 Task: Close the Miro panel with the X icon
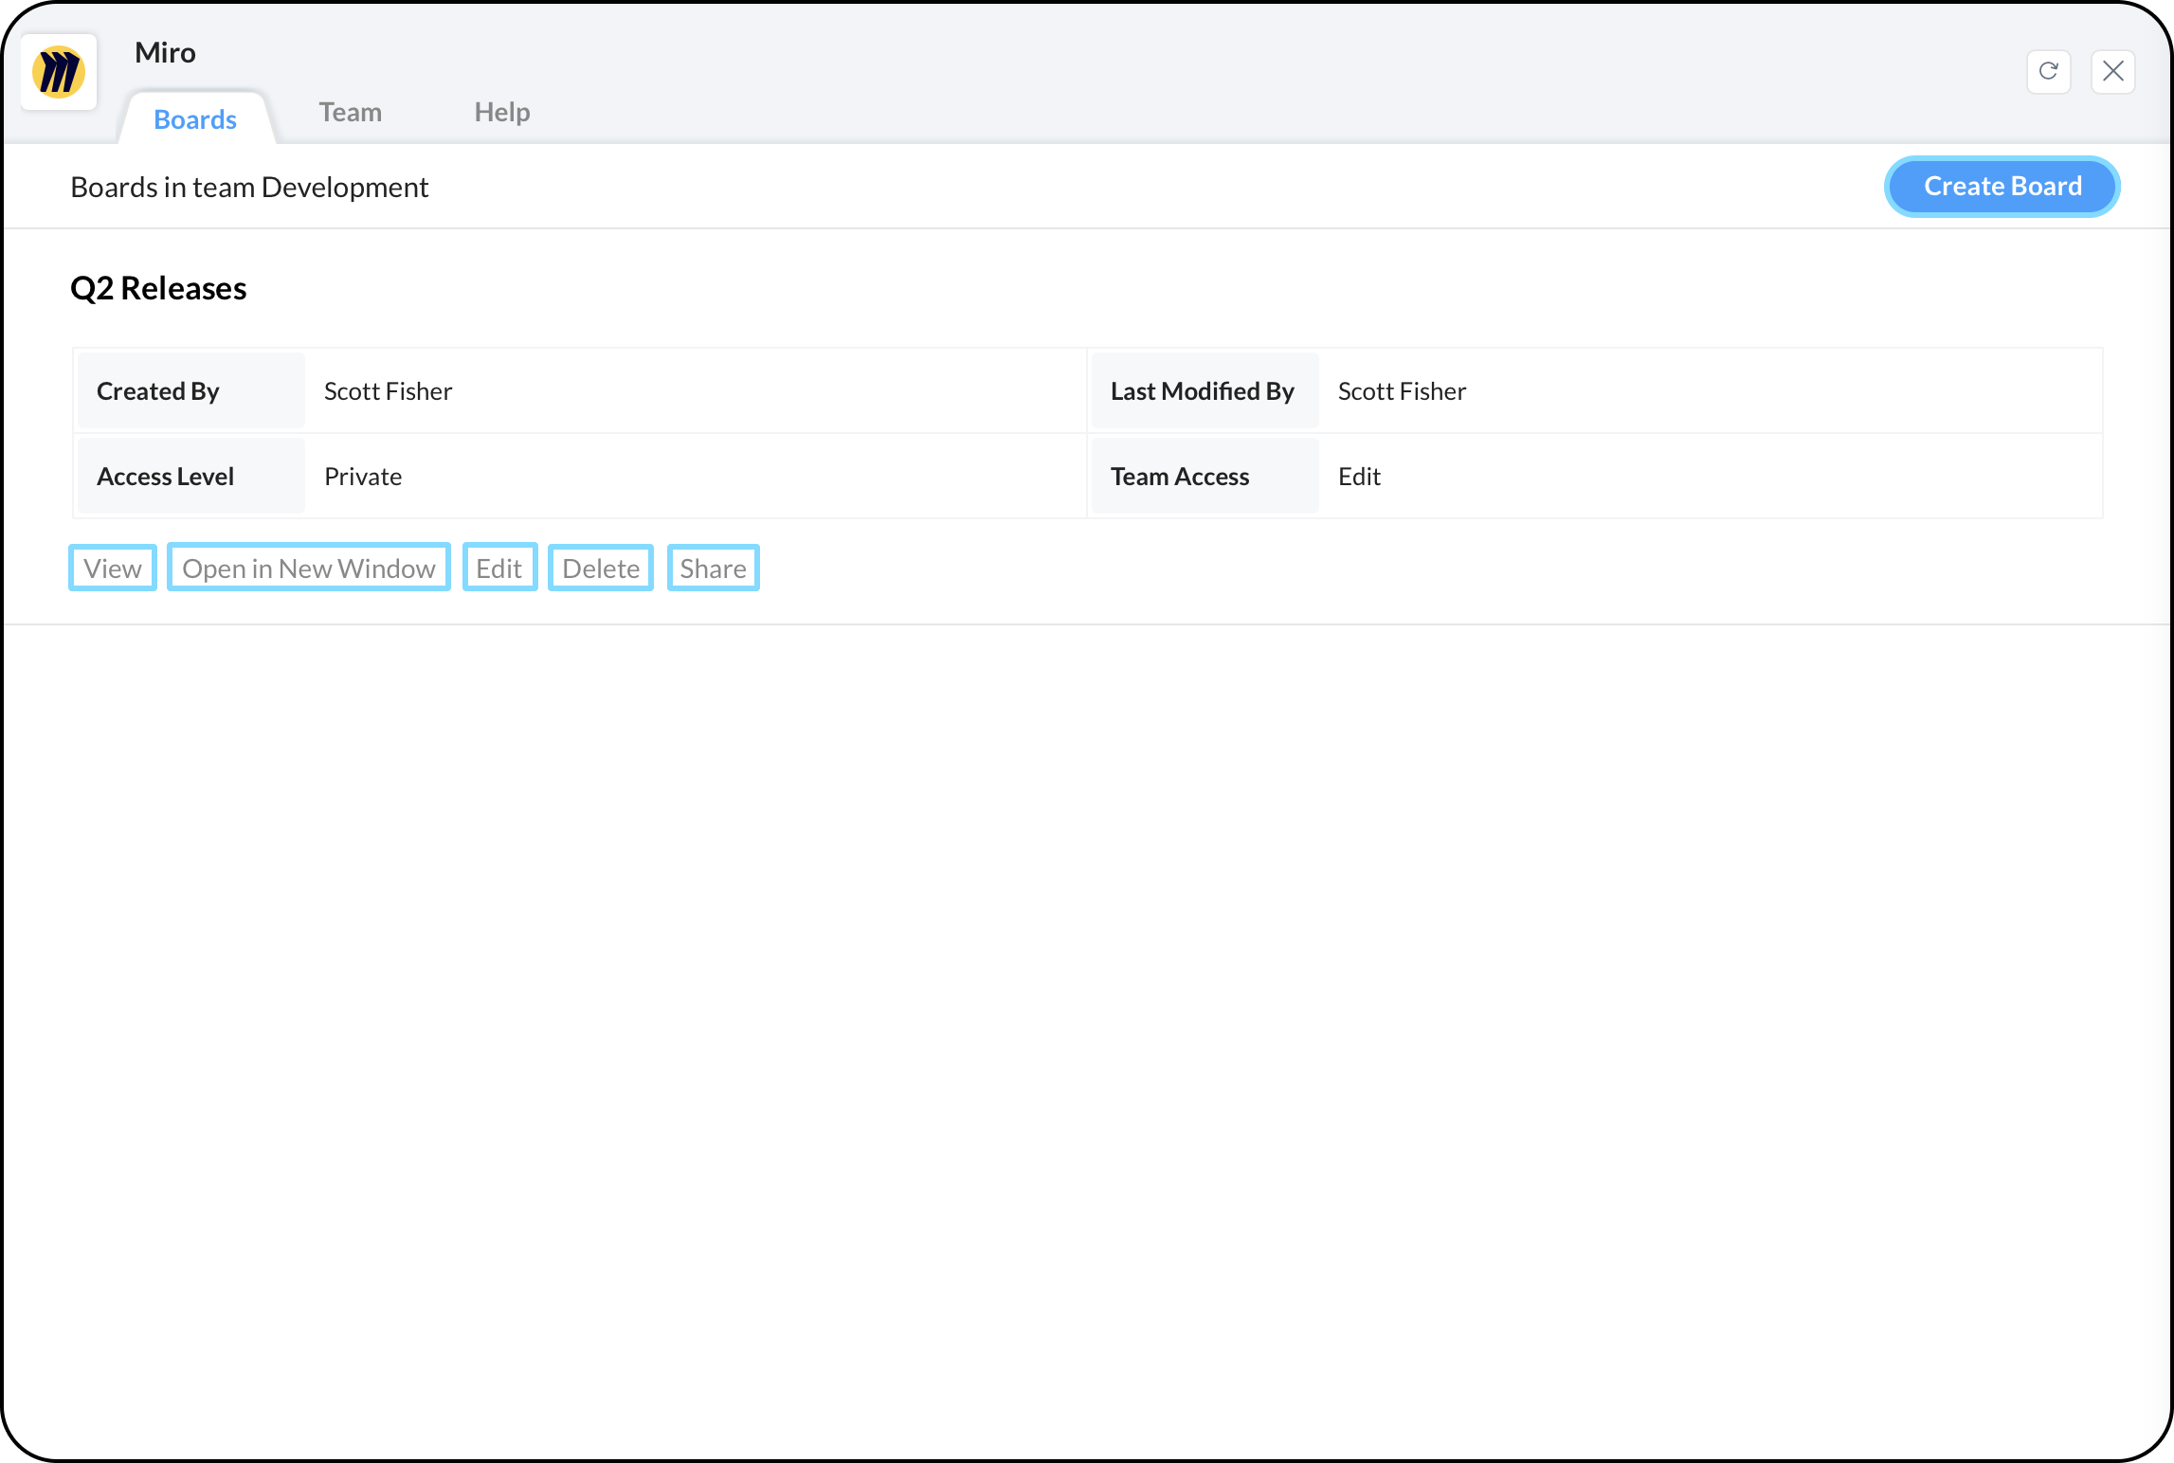point(2112,71)
